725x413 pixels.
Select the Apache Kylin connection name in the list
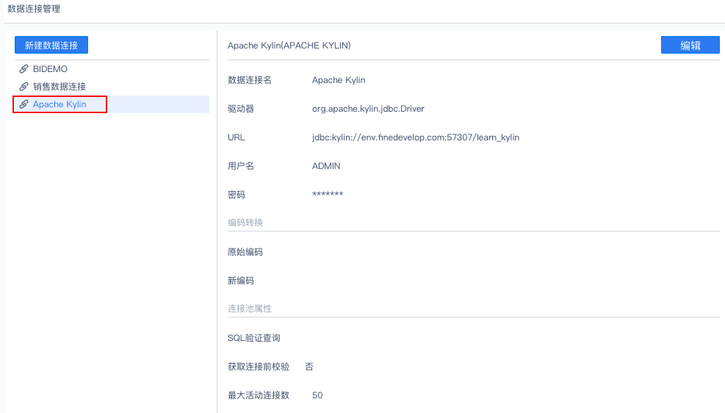pos(59,104)
